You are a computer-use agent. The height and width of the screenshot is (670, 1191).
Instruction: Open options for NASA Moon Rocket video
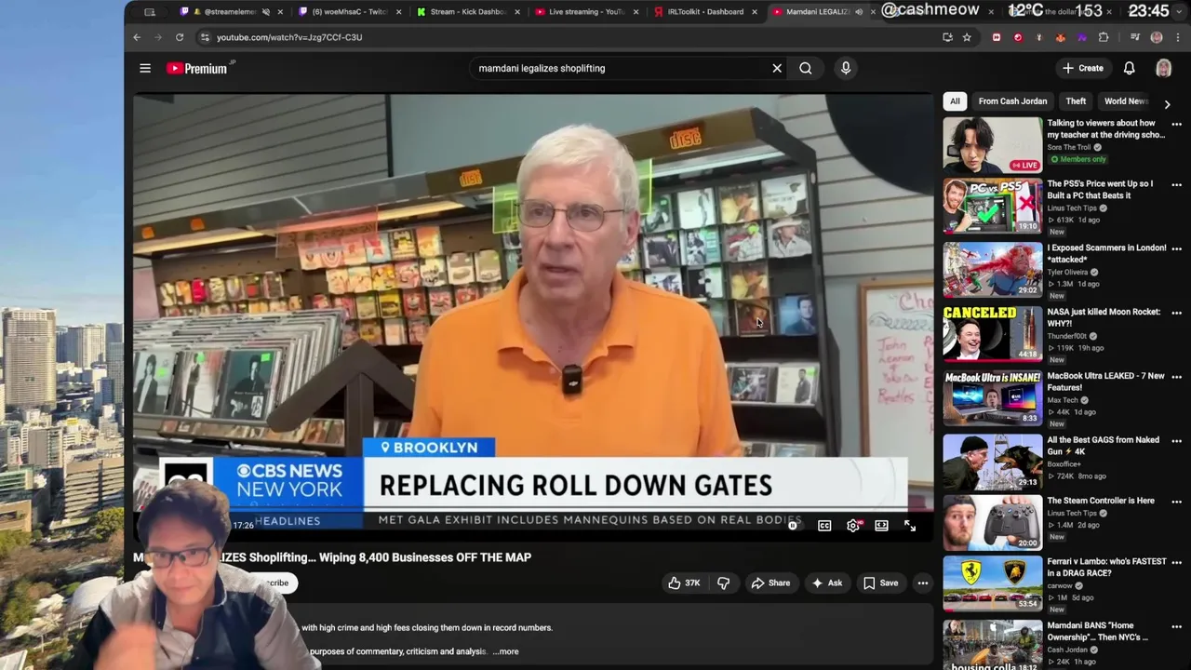[x=1176, y=313]
